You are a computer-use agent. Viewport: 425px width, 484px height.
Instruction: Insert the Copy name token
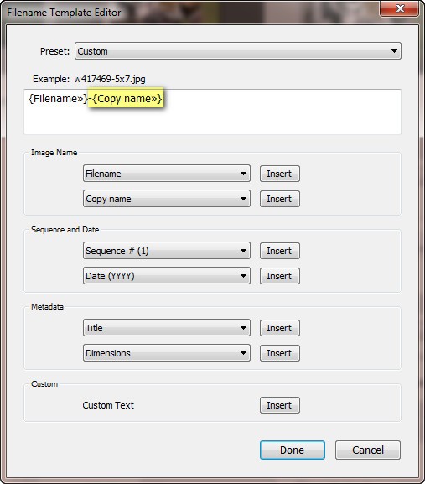[x=280, y=199]
